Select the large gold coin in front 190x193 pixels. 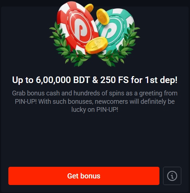click(x=96, y=45)
